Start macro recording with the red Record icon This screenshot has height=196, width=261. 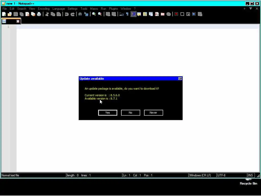176,14
